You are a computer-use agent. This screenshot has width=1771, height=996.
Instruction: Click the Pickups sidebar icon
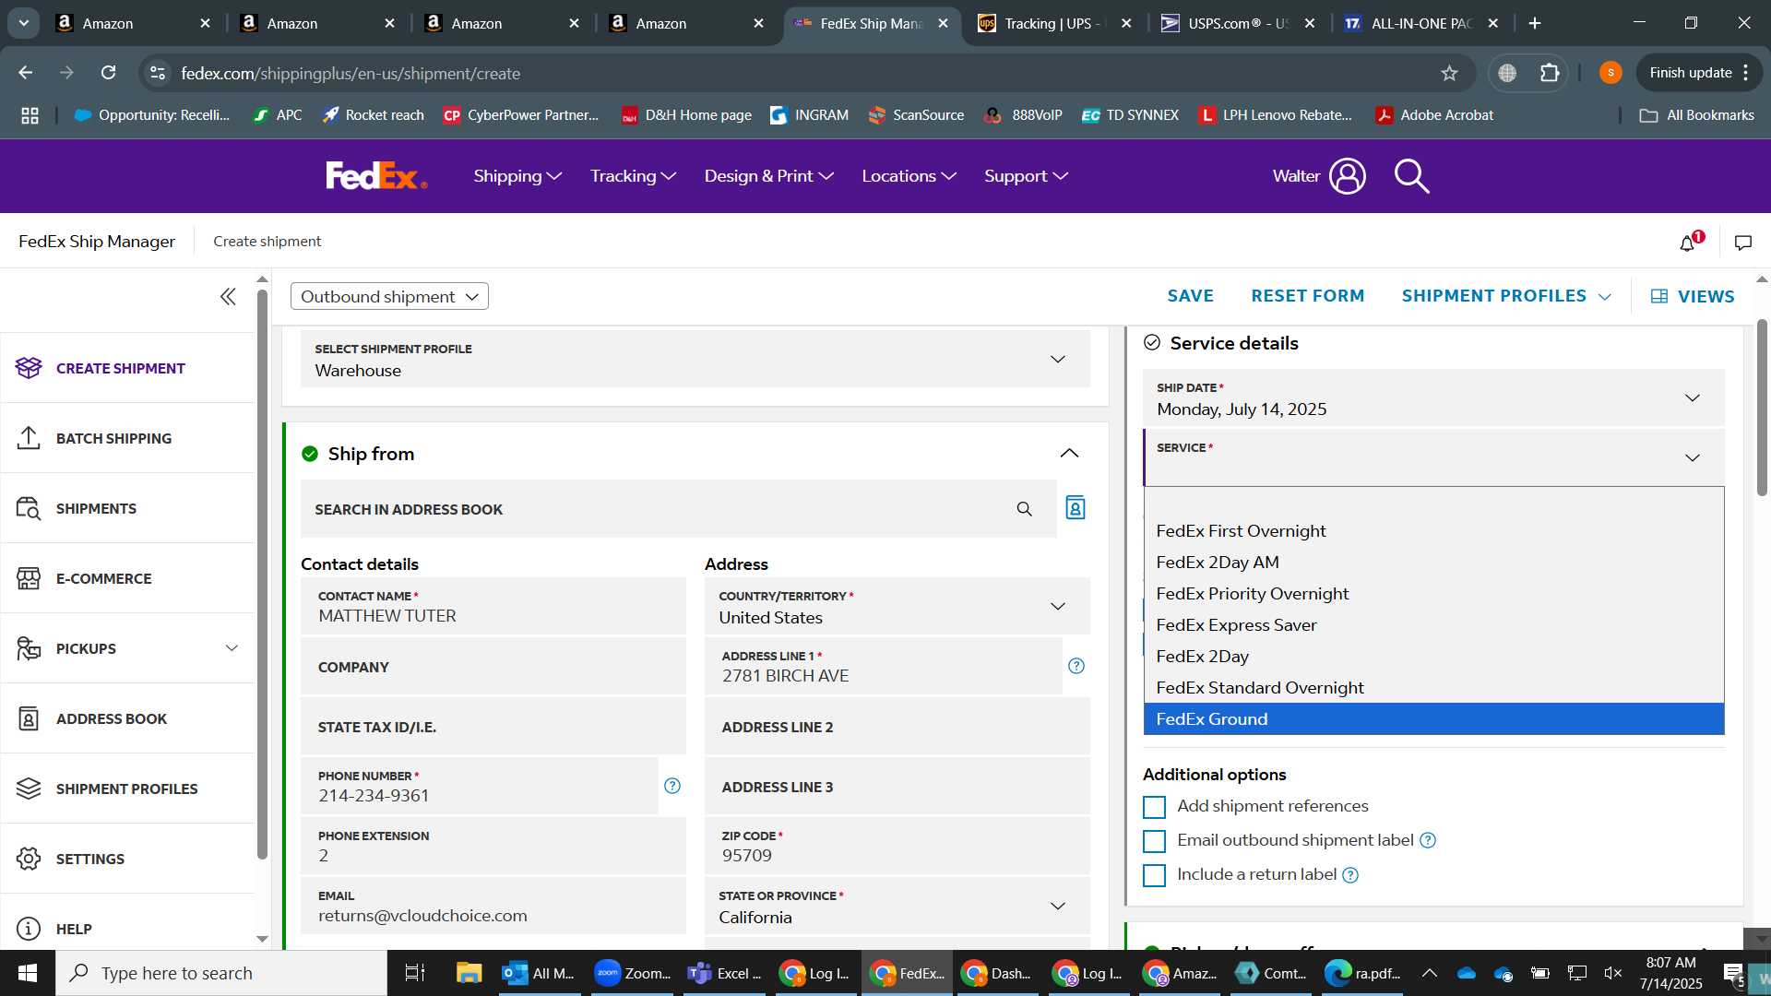[x=29, y=648]
